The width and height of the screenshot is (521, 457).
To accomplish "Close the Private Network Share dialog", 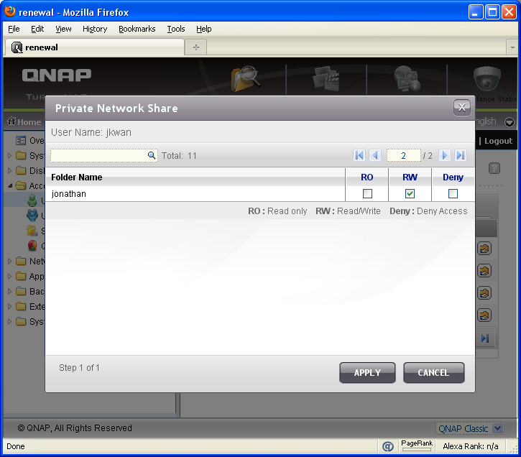I will click(x=462, y=107).
